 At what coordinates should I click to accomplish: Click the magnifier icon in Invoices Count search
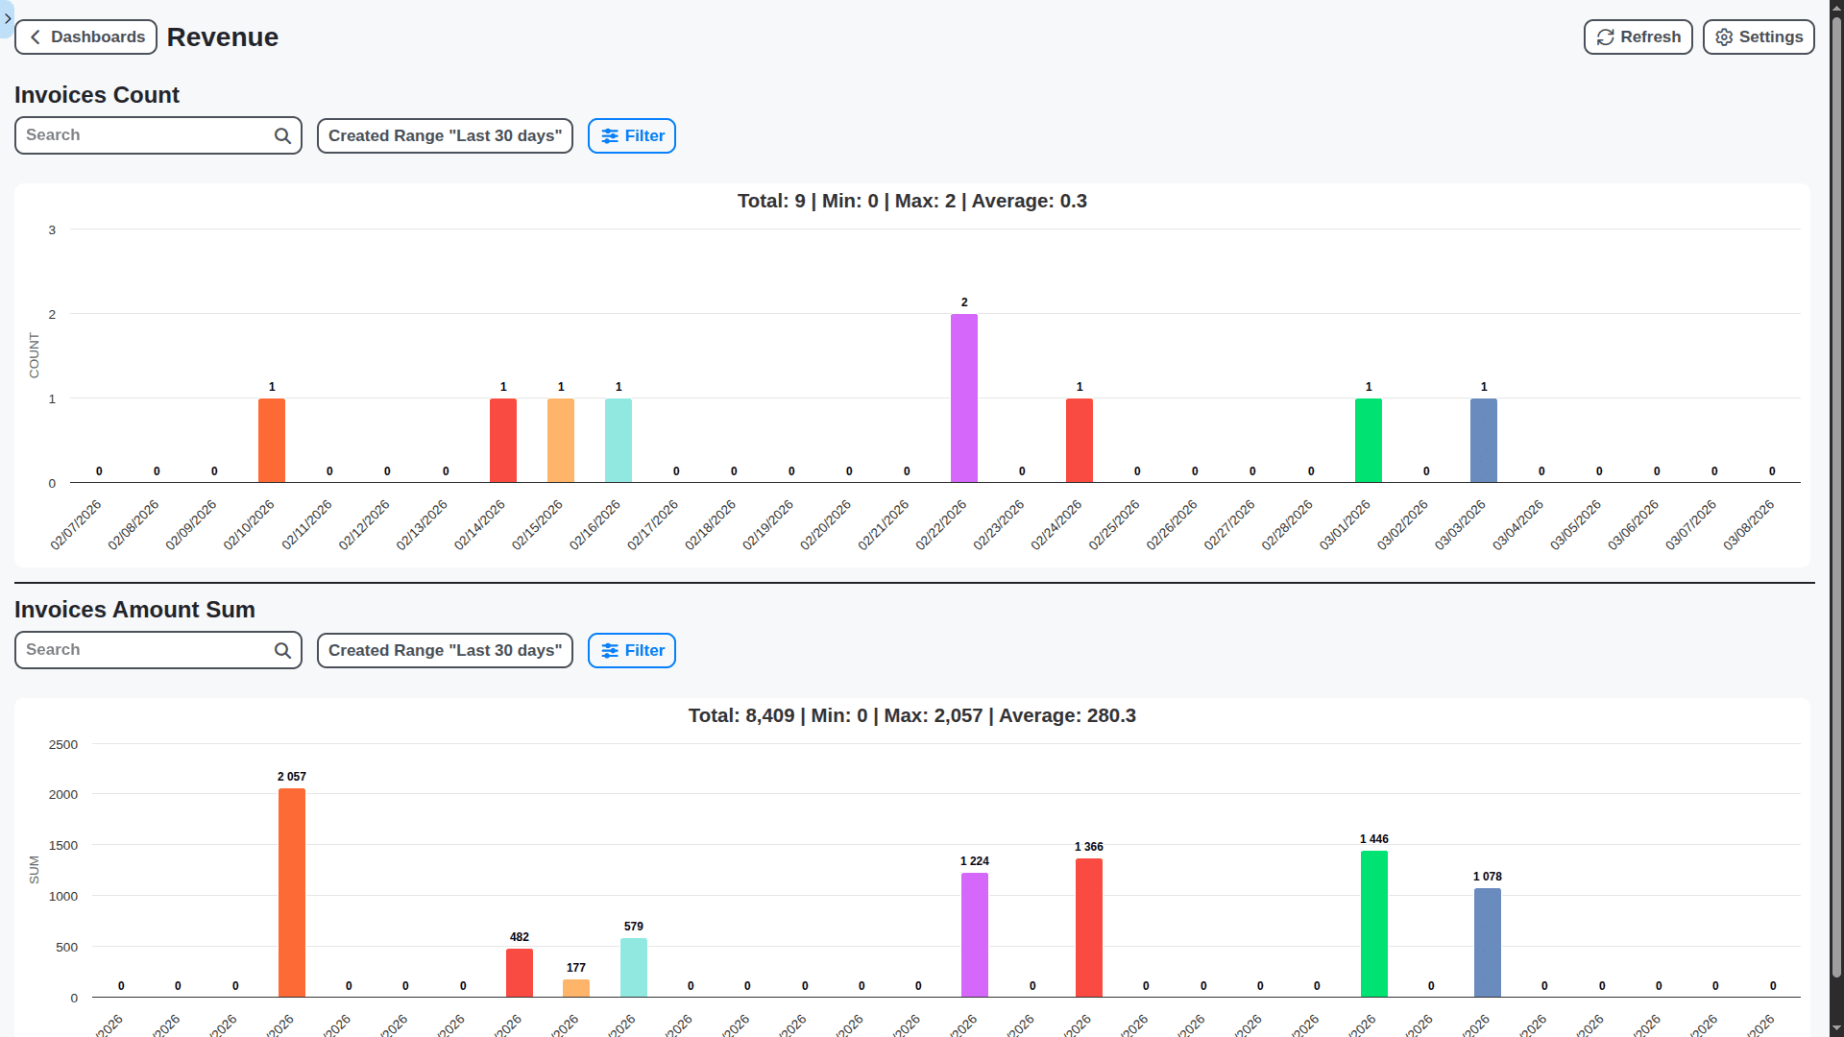point(282,134)
